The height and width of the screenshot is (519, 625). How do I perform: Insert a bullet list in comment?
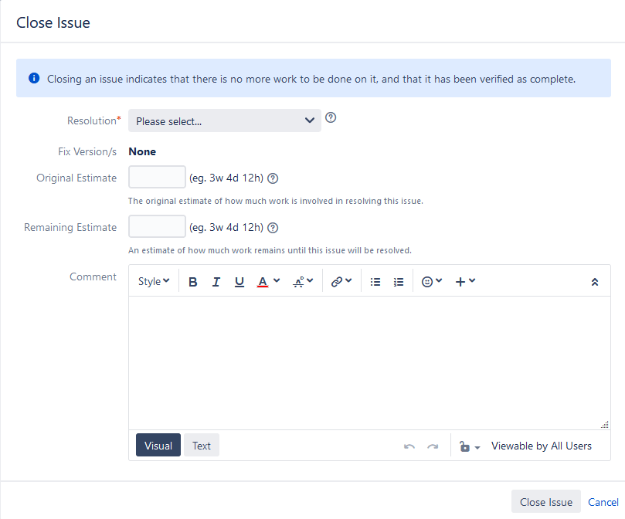pyautogui.click(x=375, y=282)
